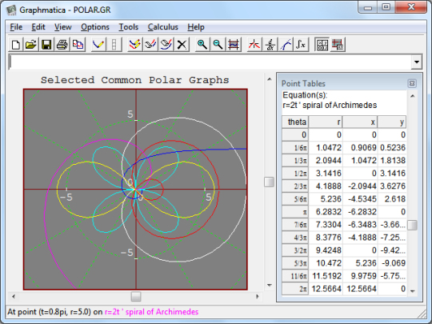Click the Integrate icon
Viewport: 432px width, 324px height.
point(301,44)
